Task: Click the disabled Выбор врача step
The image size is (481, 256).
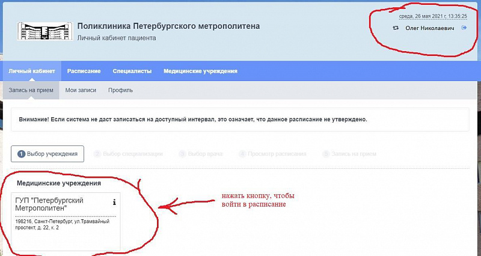Action: (x=201, y=154)
